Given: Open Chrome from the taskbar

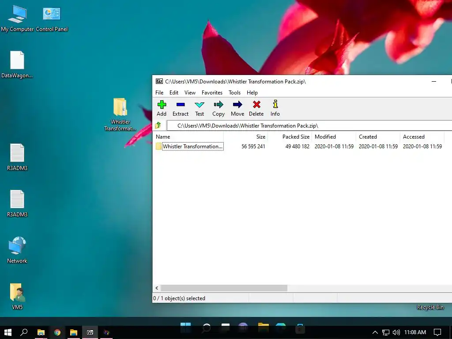Looking at the screenshot, I should [57, 332].
